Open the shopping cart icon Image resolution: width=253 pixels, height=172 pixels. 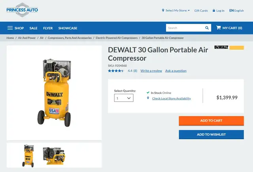coord(219,28)
